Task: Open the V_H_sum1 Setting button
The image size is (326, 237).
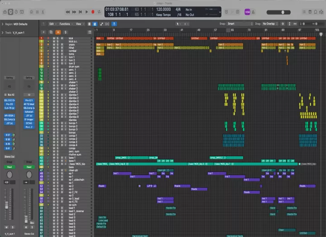Action: click(x=10, y=78)
